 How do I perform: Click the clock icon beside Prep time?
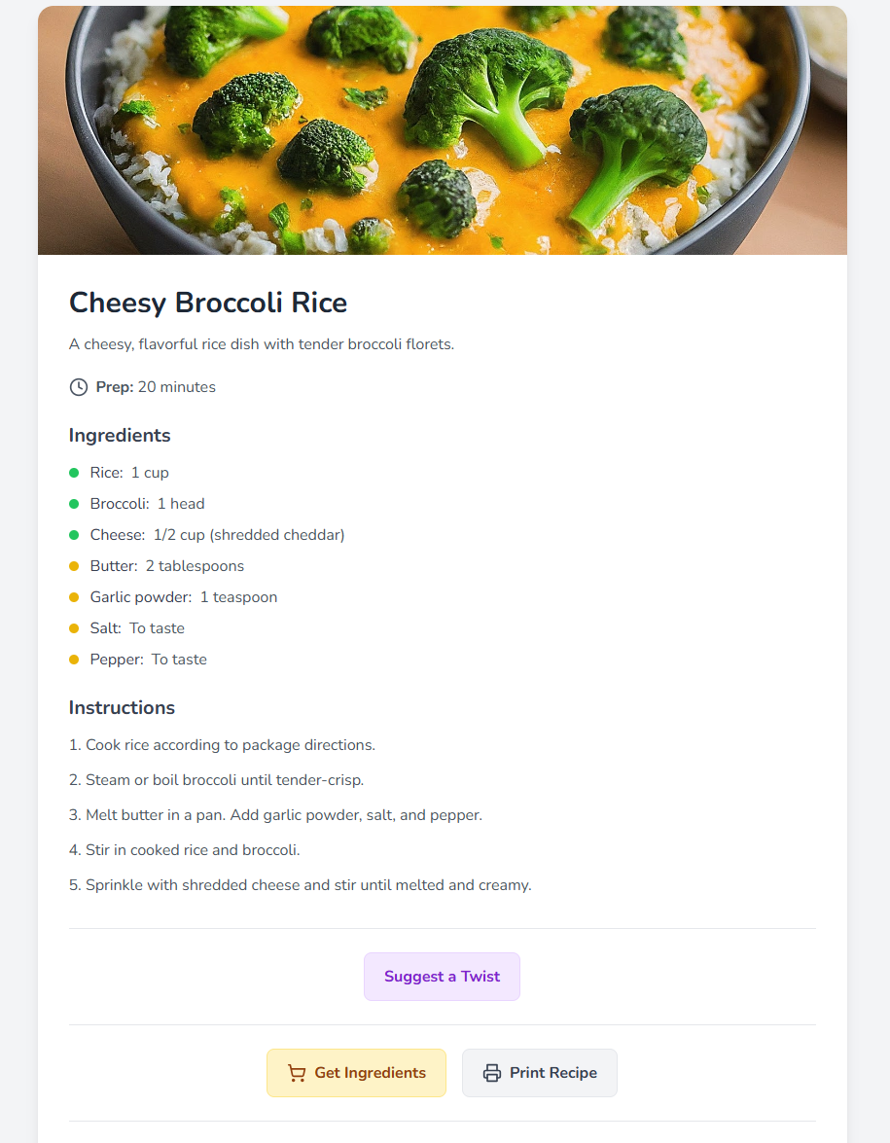coord(79,387)
